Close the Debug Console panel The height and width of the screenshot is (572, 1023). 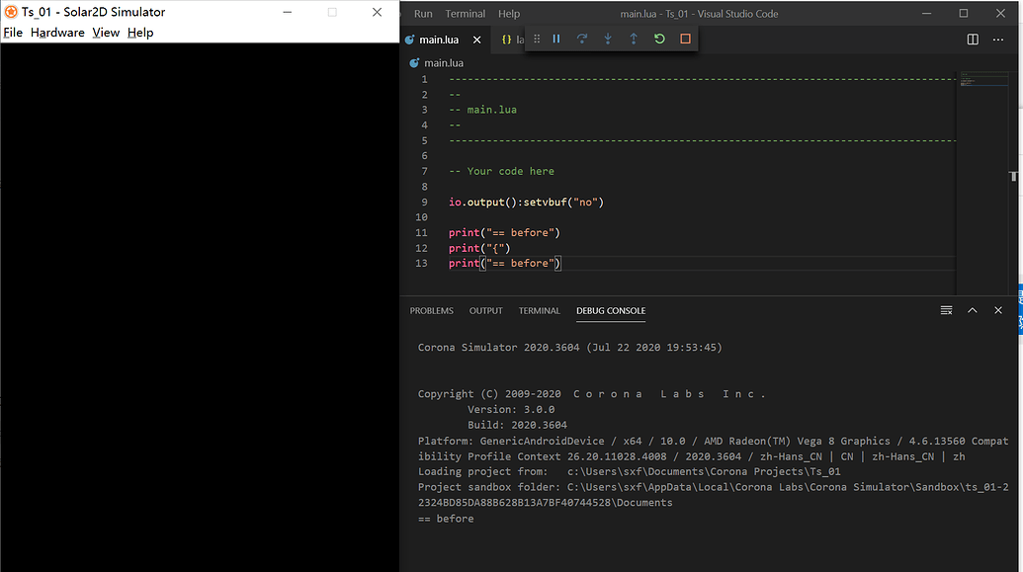coord(997,309)
